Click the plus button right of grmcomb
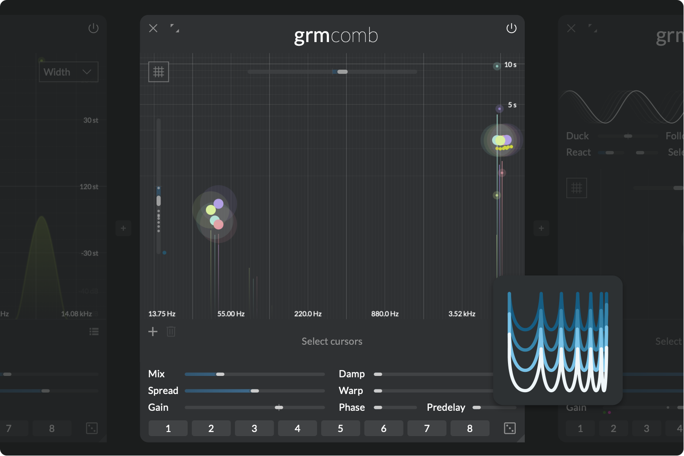The width and height of the screenshot is (684, 456). coord(541,228)
